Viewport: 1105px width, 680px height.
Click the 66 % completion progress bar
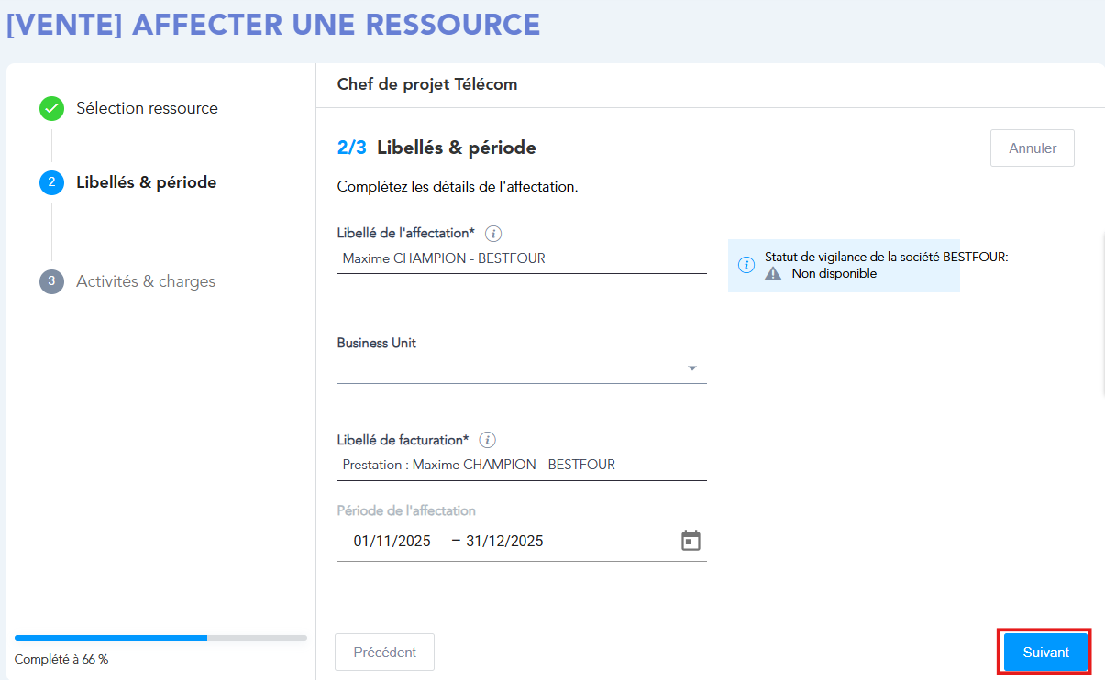click(x=160, y=637)
